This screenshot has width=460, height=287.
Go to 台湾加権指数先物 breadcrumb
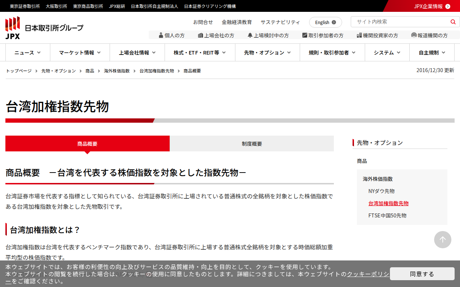pos(157,71)
